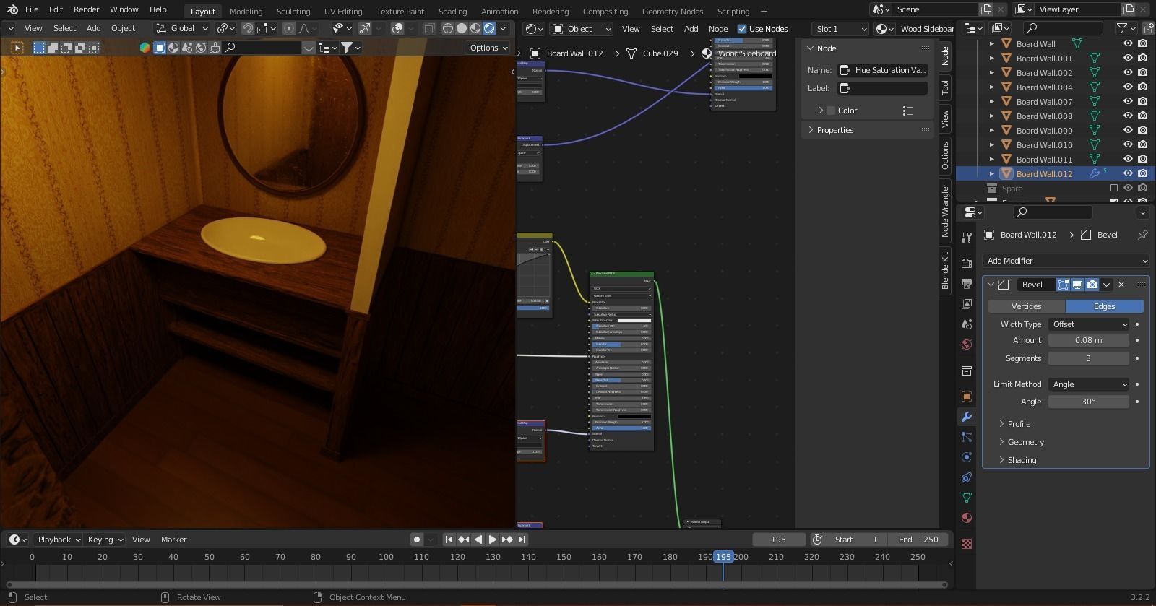Open the BlenderKit sidebar tab
Image resolution: width=1156 pixels, height=606 pixels.
(x=945, y=270)
